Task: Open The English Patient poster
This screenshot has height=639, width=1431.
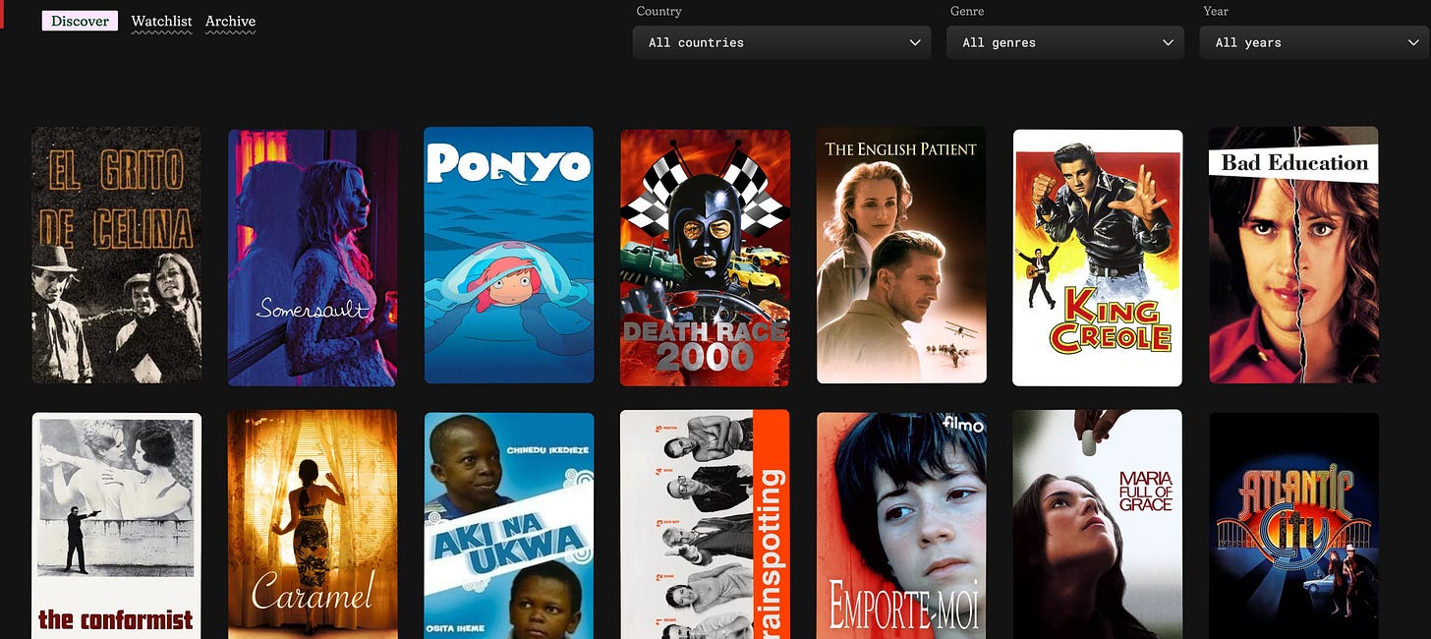Action: [x=901, y=256]
